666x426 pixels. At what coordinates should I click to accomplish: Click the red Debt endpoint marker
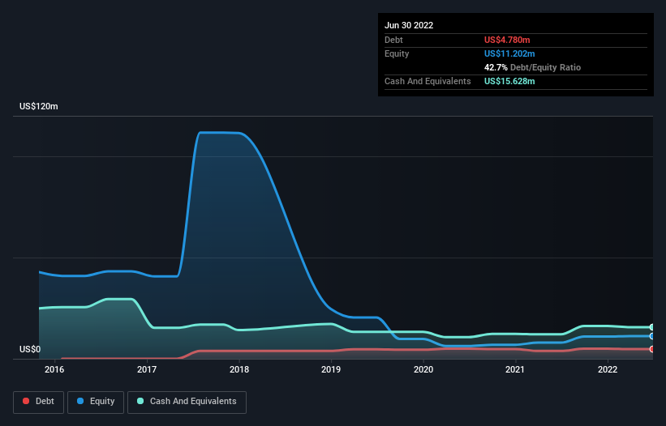[652, 349]
